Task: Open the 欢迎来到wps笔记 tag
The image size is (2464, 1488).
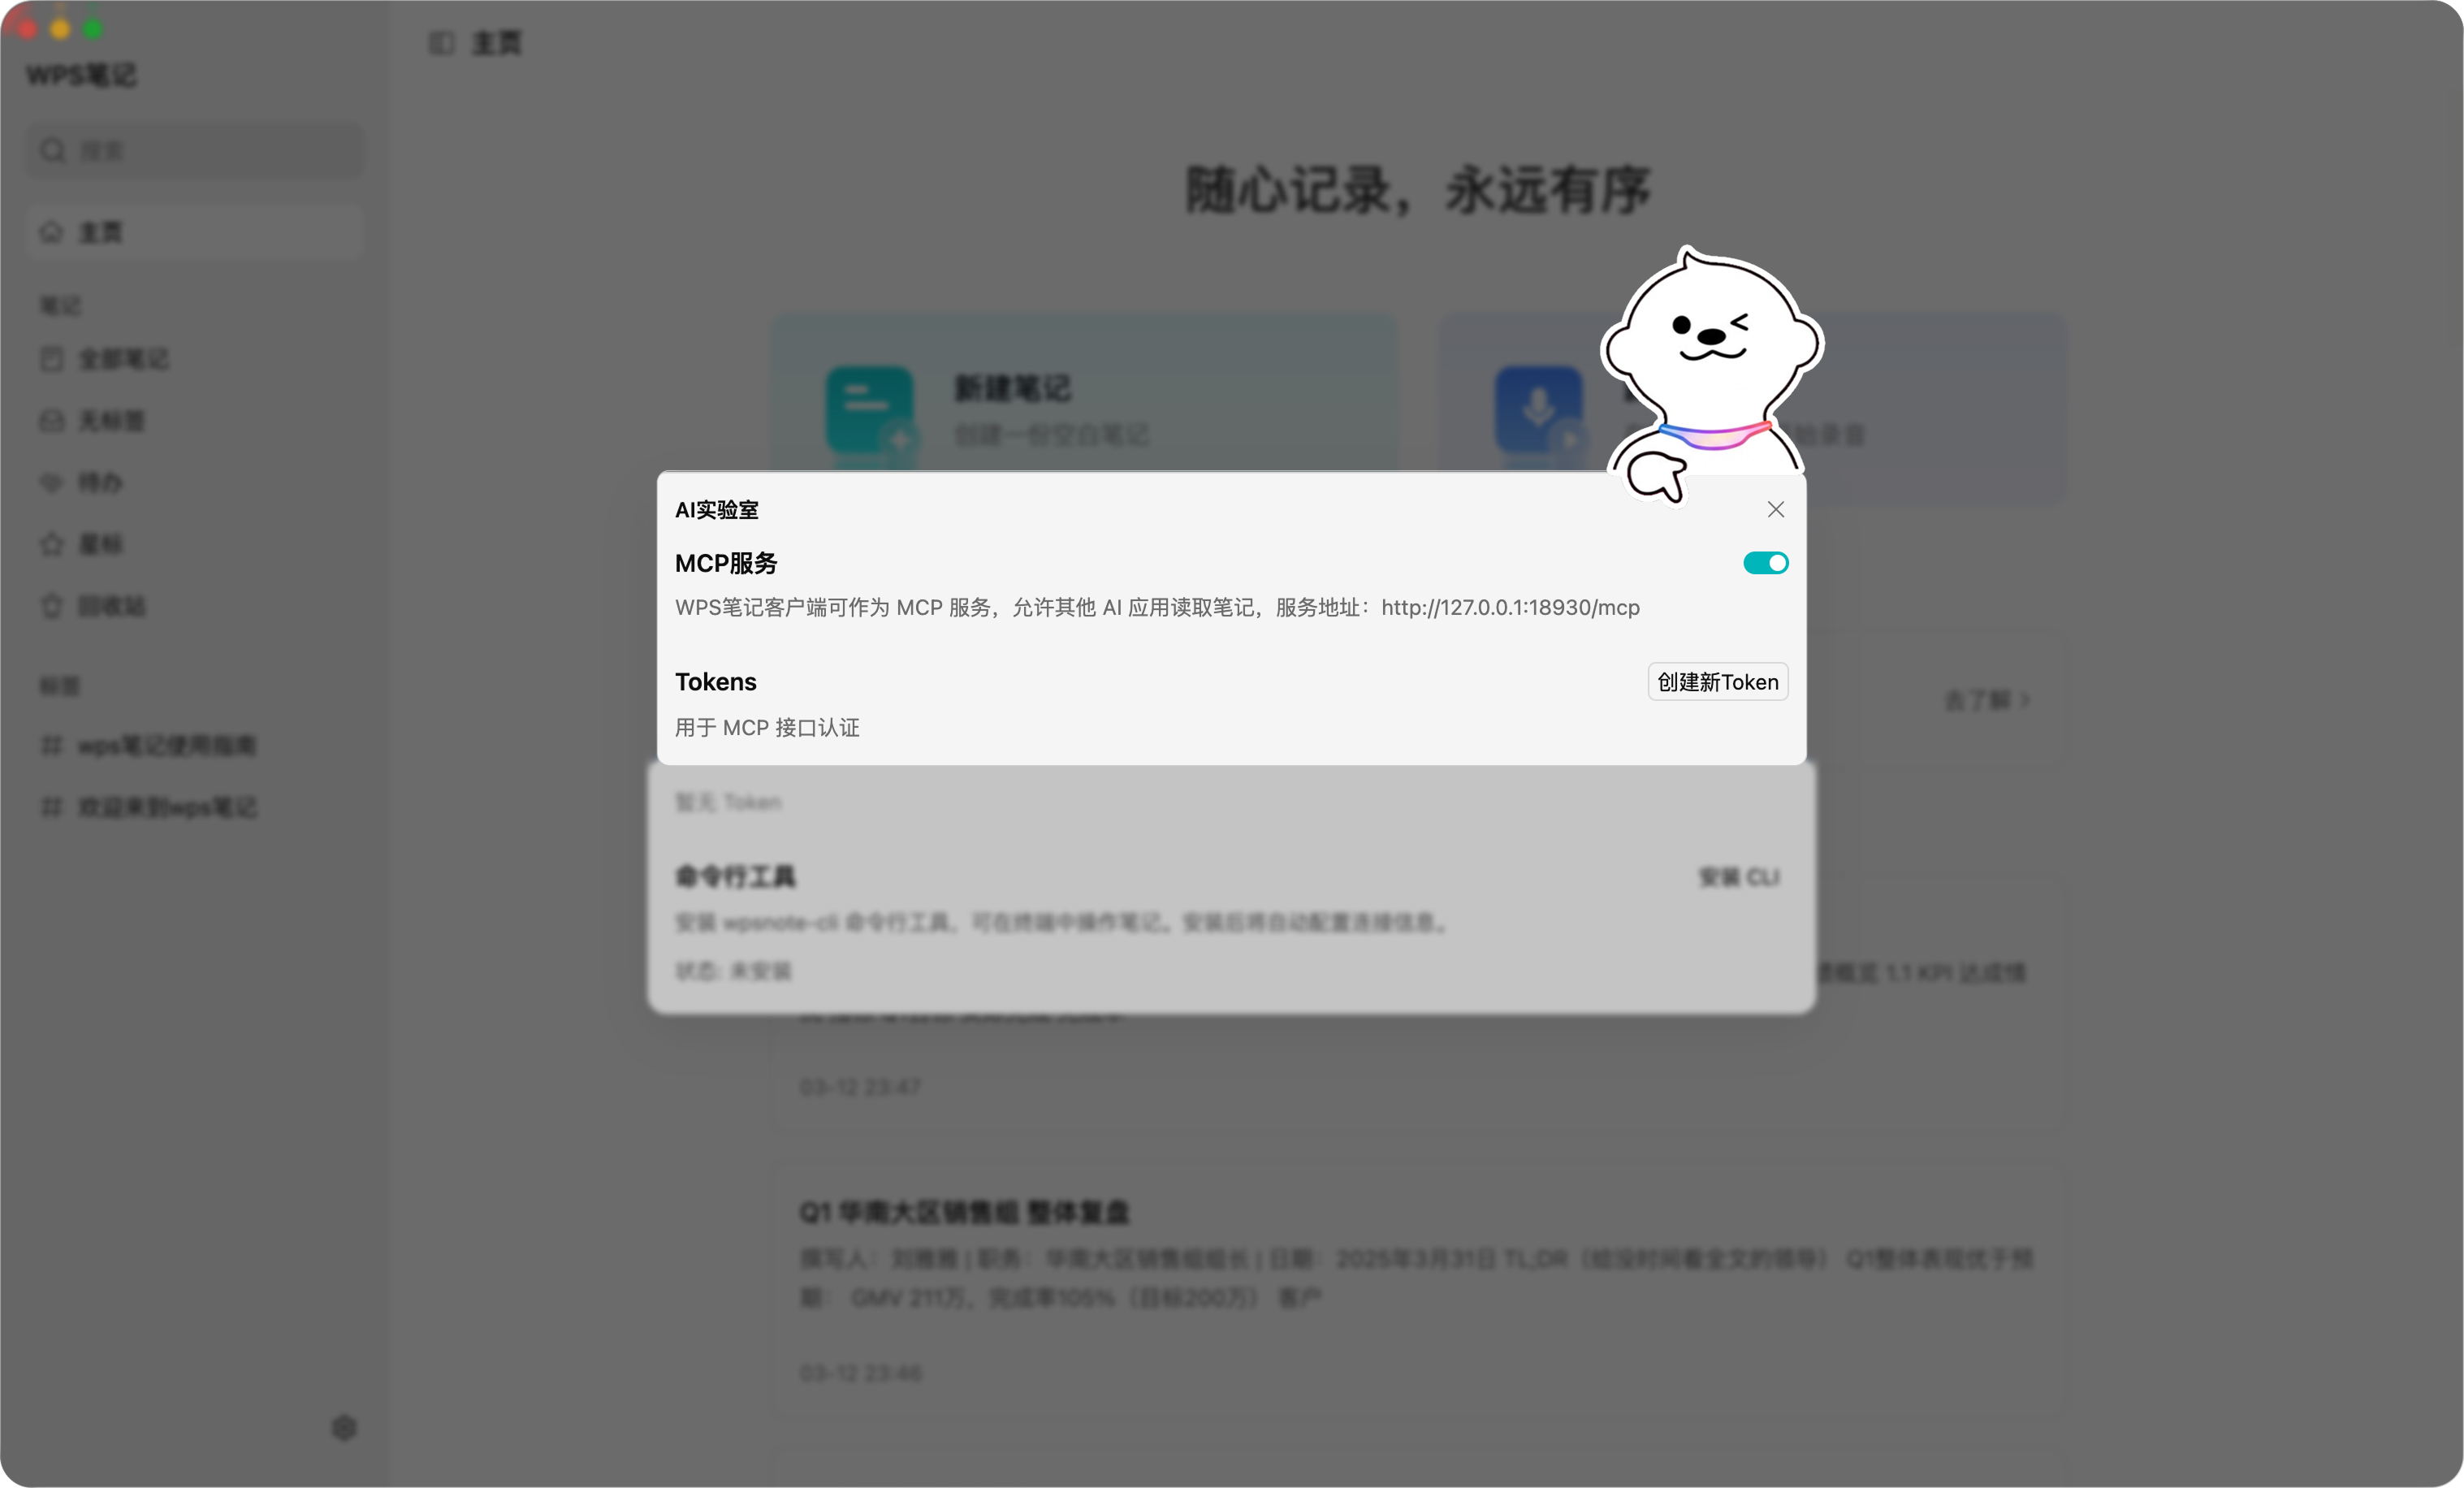Action: click(x=166, y=807)
